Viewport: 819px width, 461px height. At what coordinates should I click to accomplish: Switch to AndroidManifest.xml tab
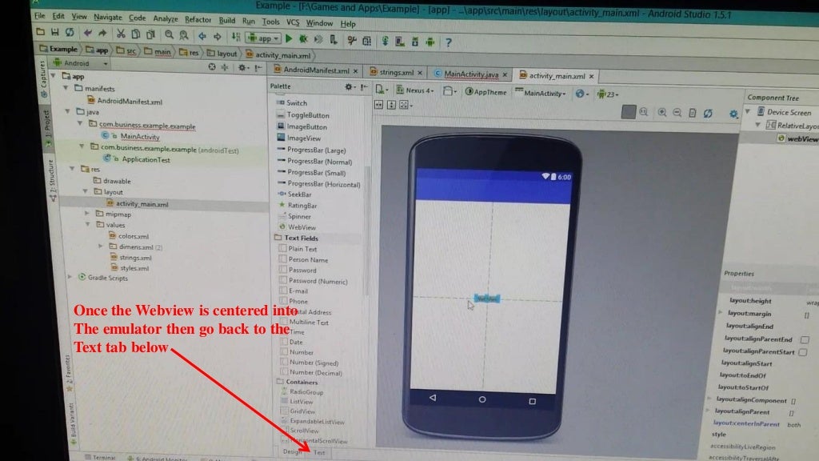[317, 70]
